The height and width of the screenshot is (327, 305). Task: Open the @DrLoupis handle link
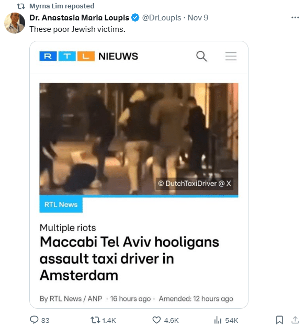(x=161, y=18)
